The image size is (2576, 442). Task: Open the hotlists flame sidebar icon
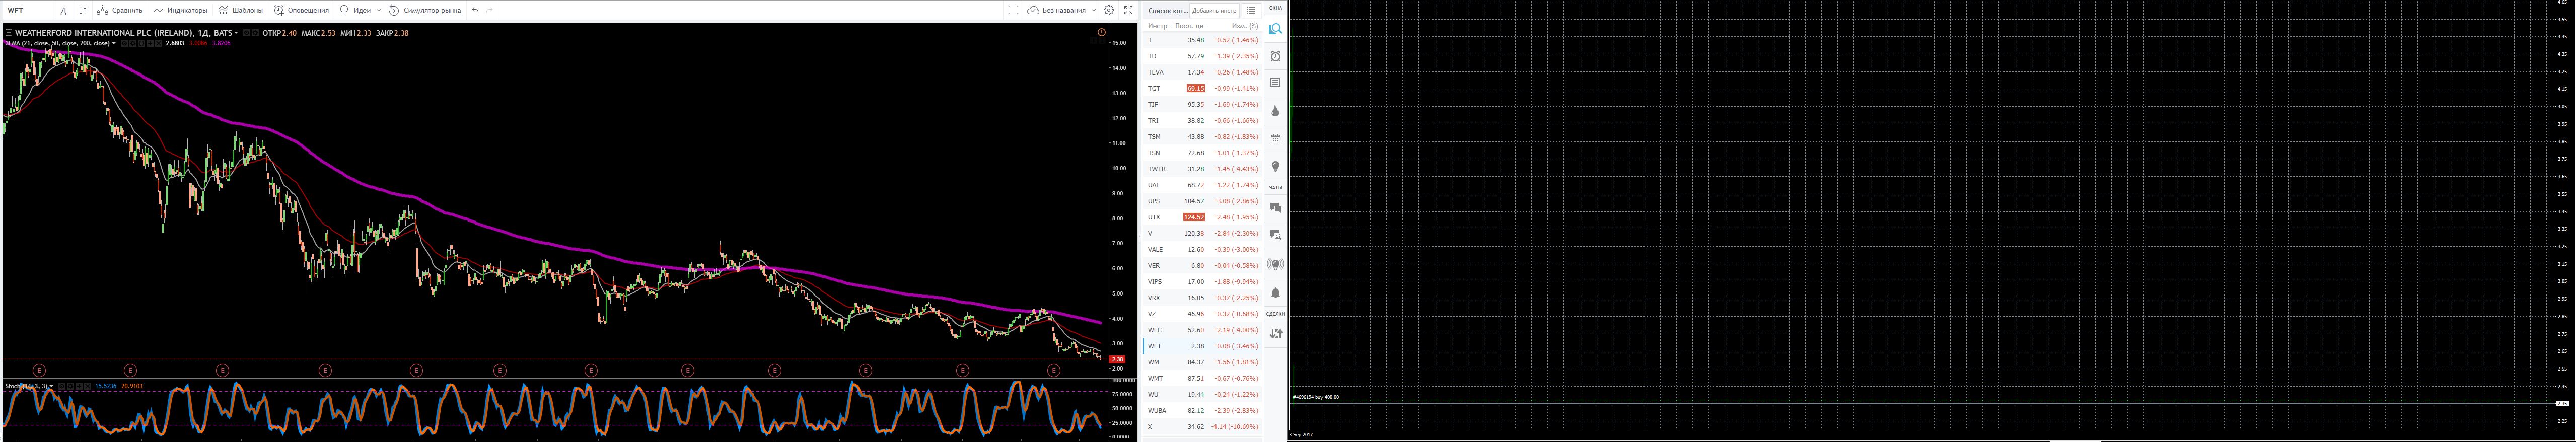tap(1275, 111)
